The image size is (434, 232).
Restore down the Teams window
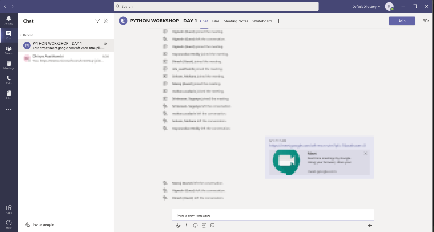[x=415, y=6]
